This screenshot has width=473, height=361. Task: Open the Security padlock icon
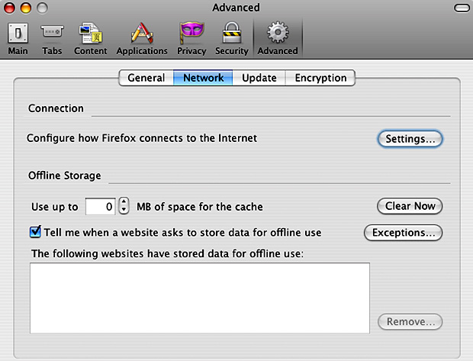(x=231, y=33)
